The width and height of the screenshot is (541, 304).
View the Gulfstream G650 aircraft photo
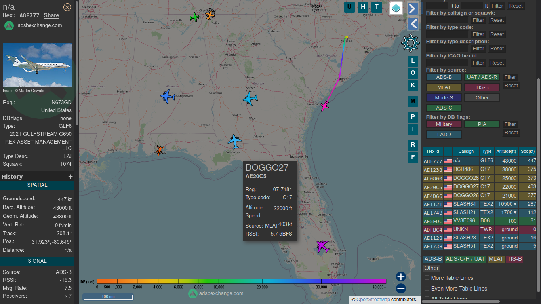point(37,65)
